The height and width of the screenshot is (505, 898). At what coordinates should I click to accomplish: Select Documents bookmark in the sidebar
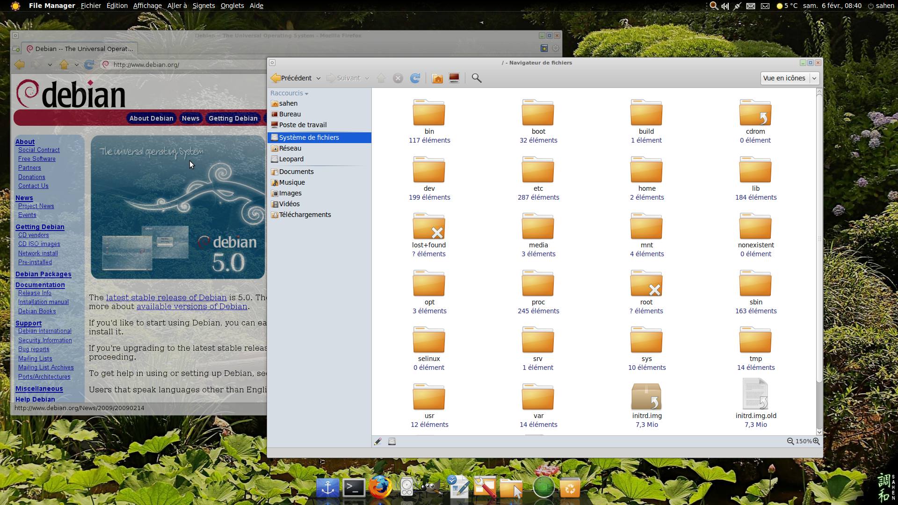tap(320, 172)
